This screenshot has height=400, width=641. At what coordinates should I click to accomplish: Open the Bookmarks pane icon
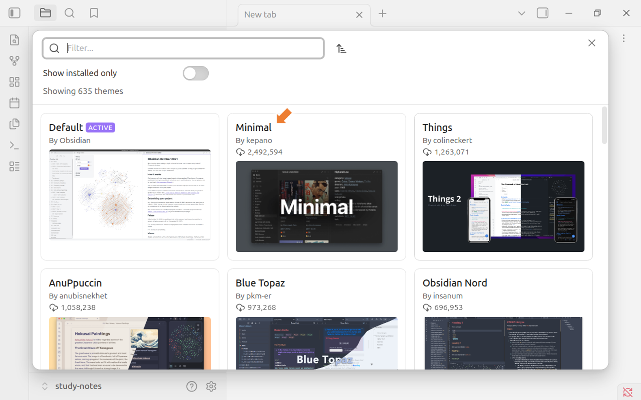click(x=94, y=13)
